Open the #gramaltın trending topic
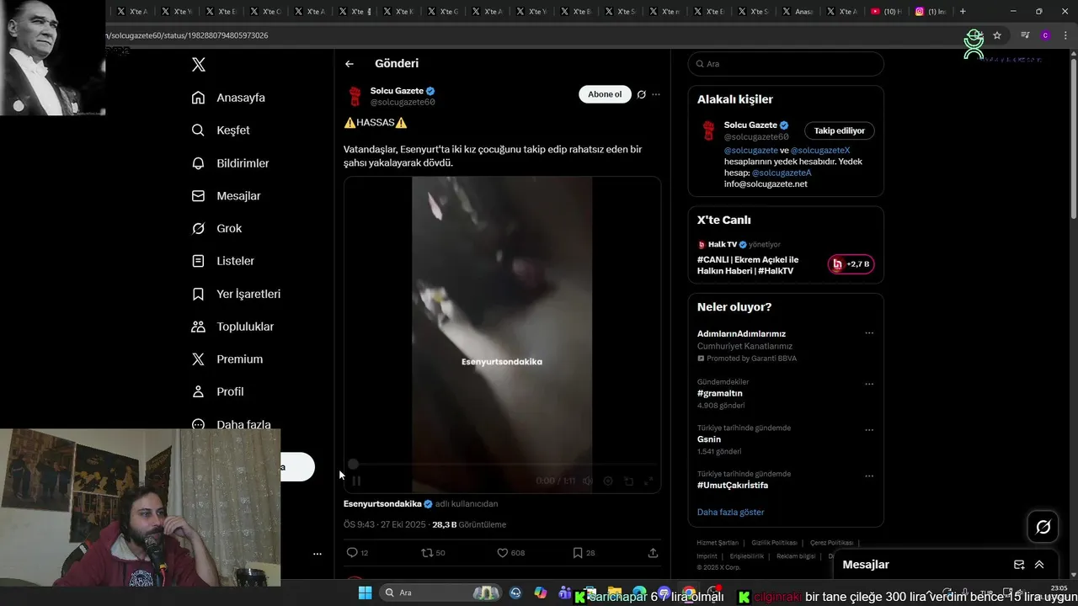Image resolution: width=1078 pixels, height=606 pixels. click(720, 393)
